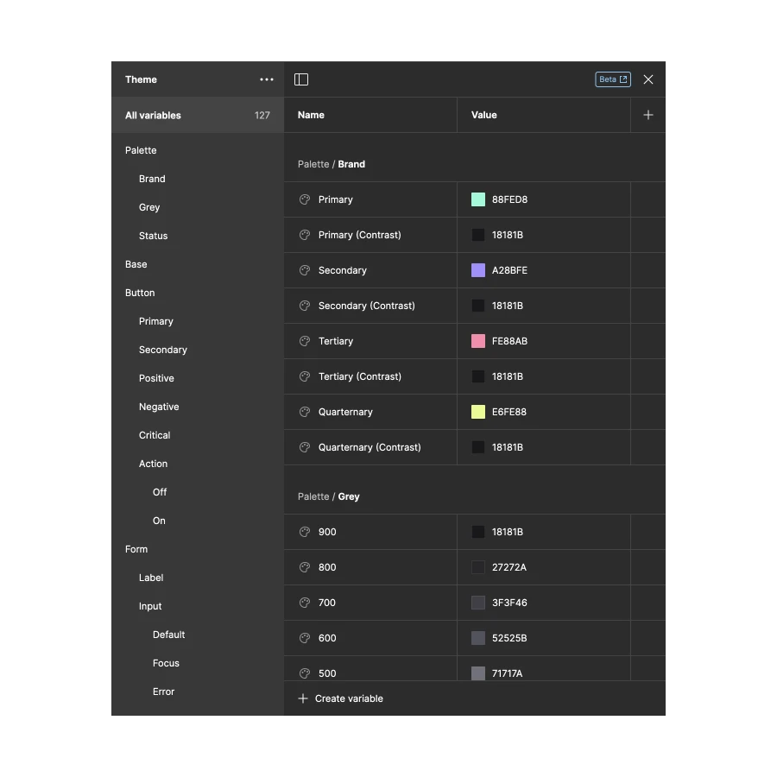Toggle the sidebar panel icon
This screenshot has height=777, width=777.
point(301,79)
